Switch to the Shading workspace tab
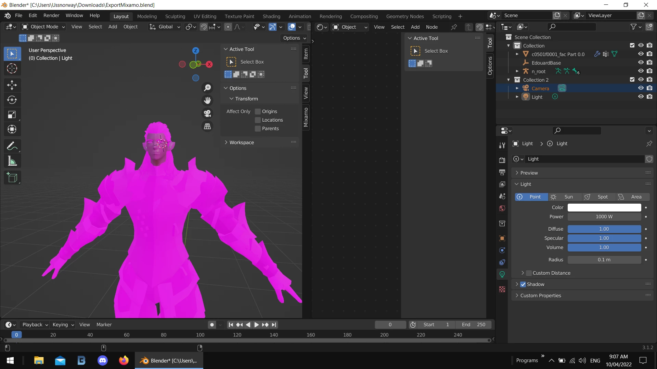The height and width of the screenshot is (369, 657). point(271,16)
